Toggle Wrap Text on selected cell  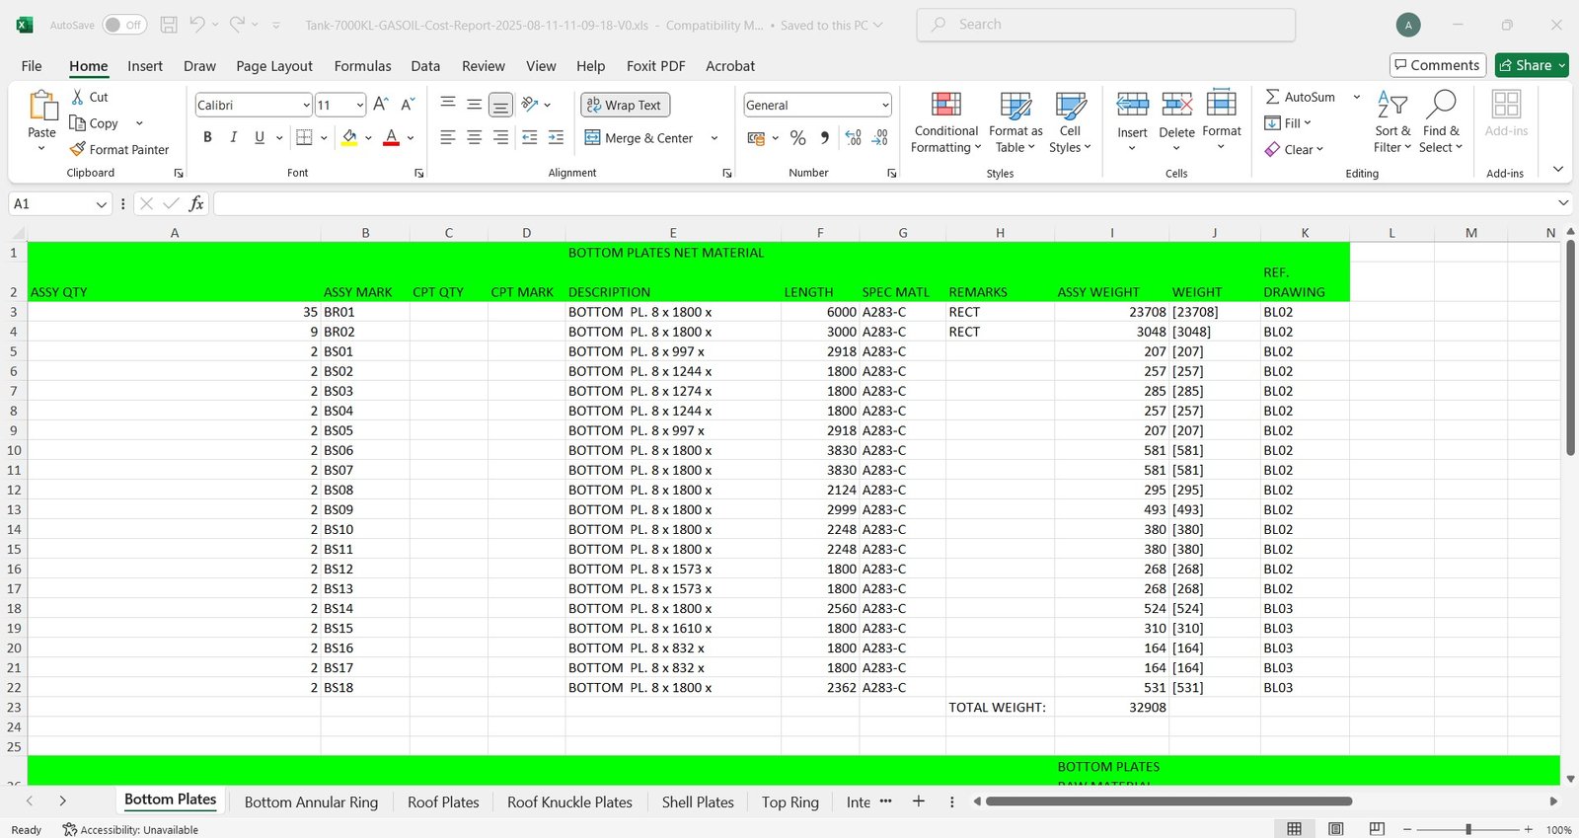625,105
